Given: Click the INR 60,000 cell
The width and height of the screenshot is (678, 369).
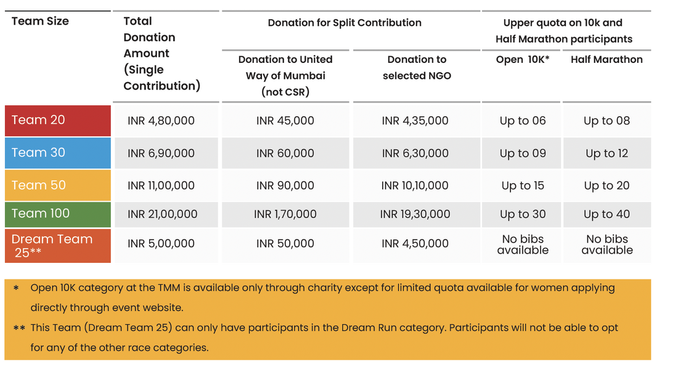Looking at the screenshot, I should [x=285, y=154].
